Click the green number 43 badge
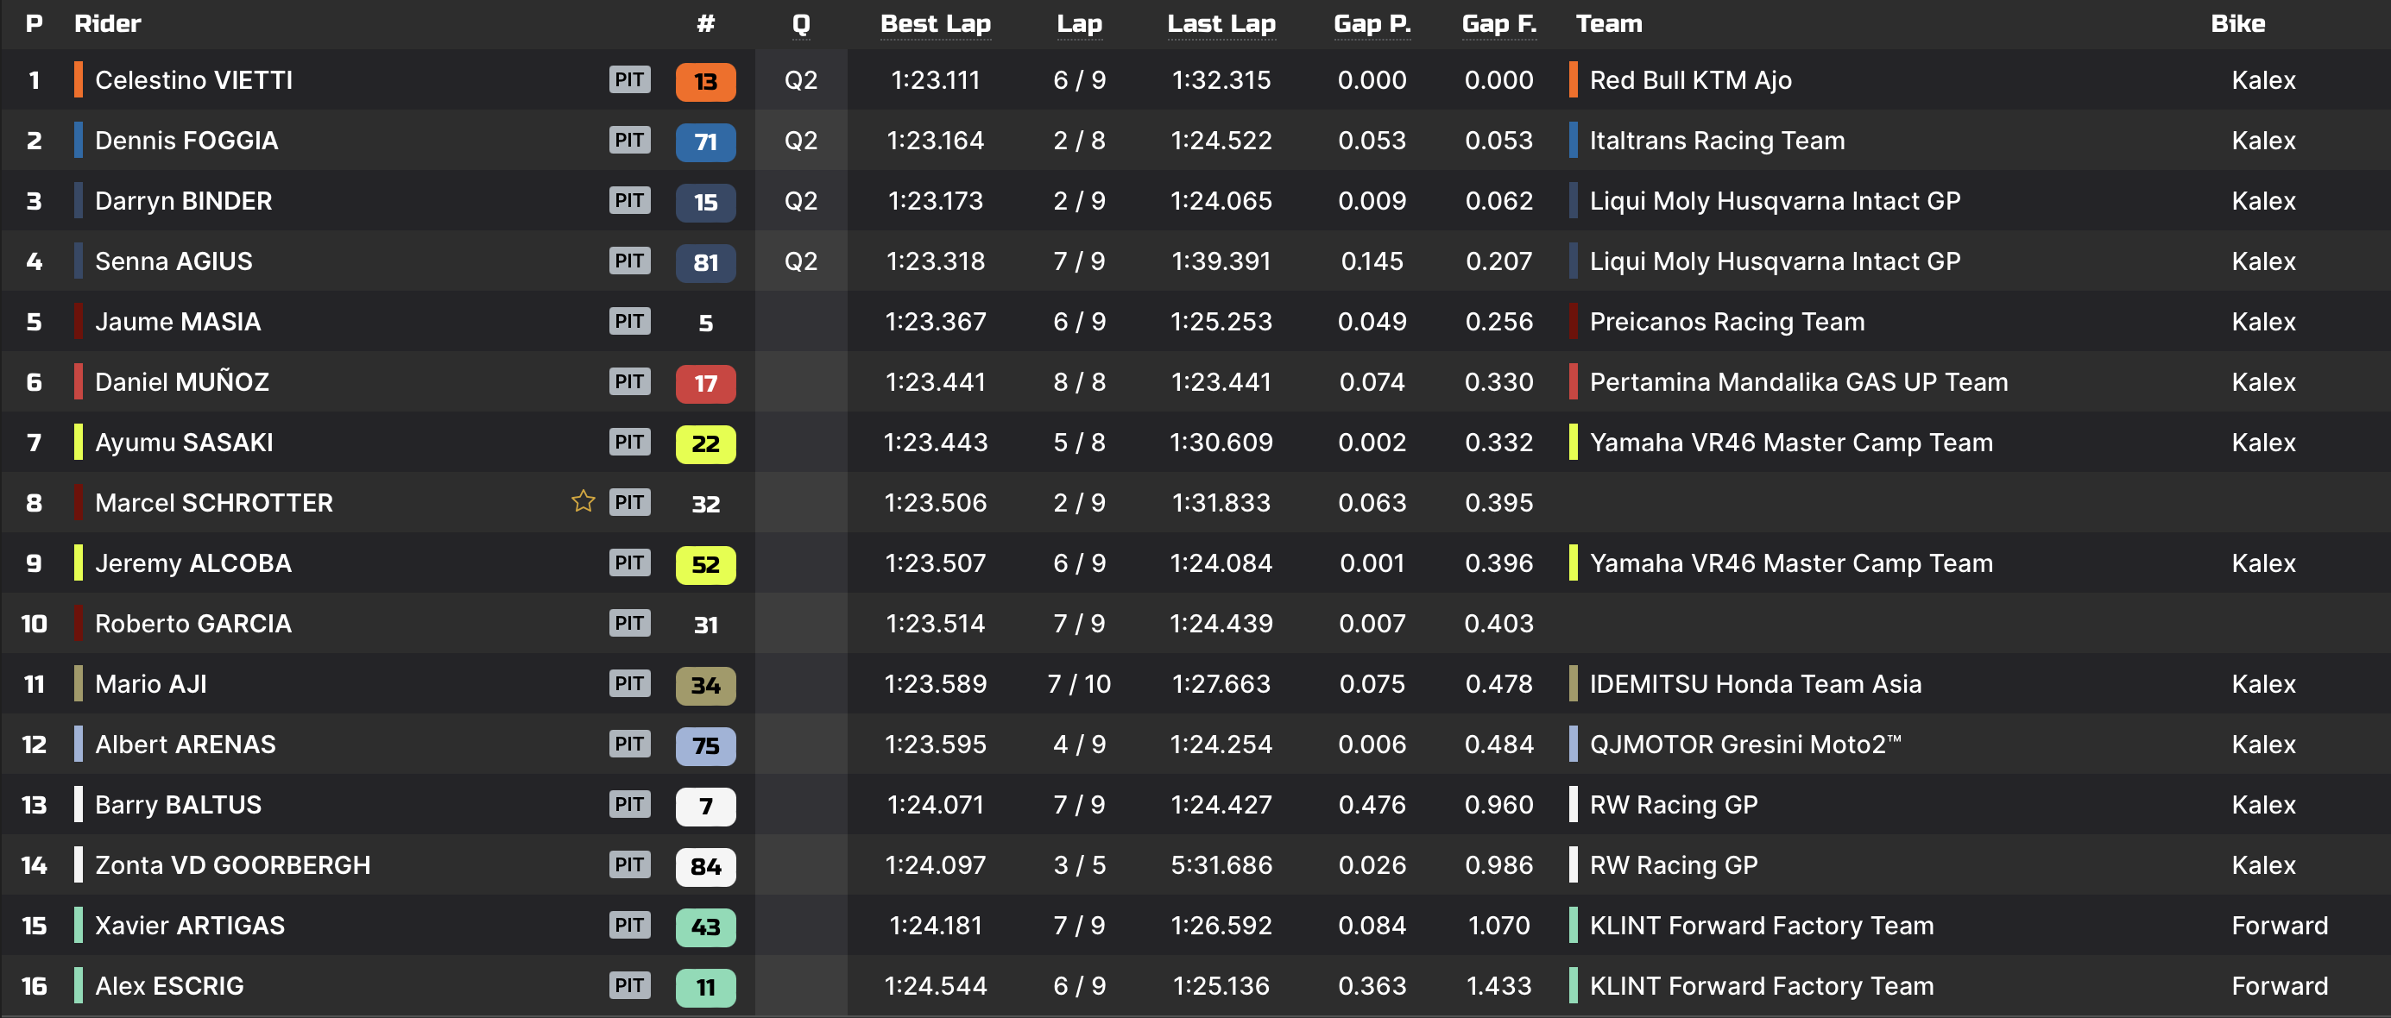2391x1018 pixels. 705,927
